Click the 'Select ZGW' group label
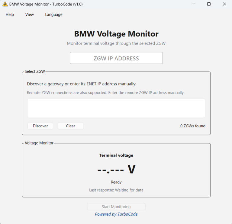Screen dimensions: 232x224 (35, 71)
